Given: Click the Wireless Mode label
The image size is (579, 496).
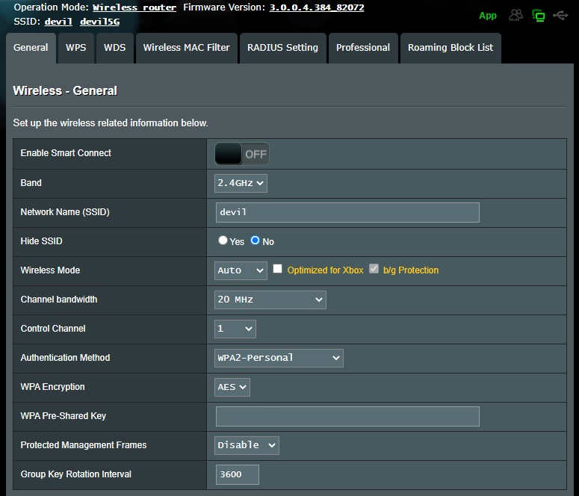Looking at the screenshot, I should pos(50,270).
